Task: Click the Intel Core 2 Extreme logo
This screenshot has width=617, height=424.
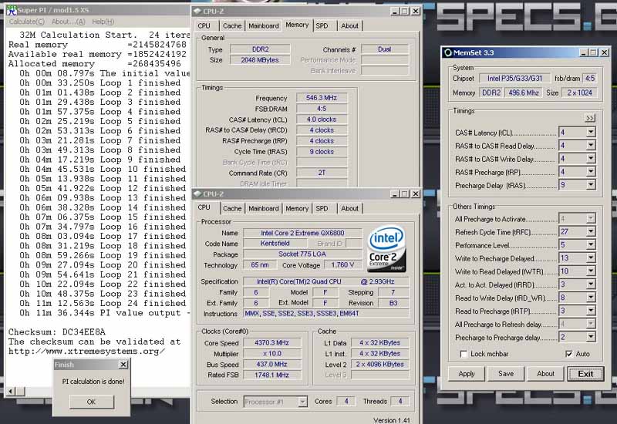Action: tap(386, 248)
